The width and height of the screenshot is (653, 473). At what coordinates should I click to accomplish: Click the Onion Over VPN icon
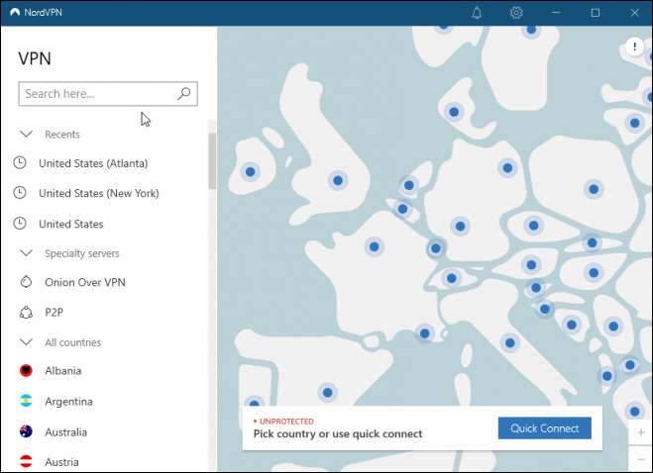pyautogui.click(x=26, y=283)
